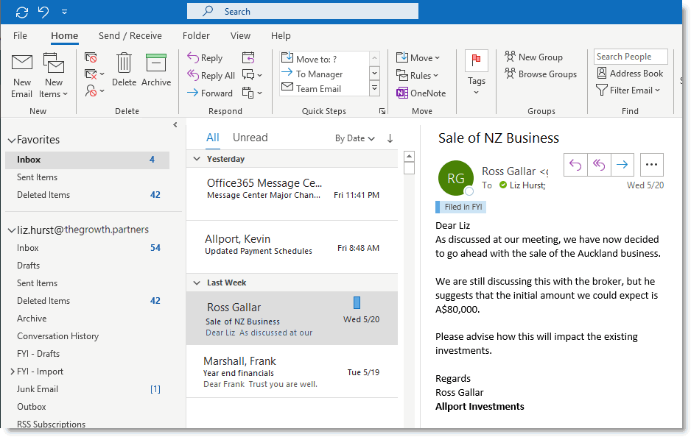The width and height of the screenshot is (691, 437).
Task: Collapse the Yesterday message group
Action: click(x=197, y=159)
